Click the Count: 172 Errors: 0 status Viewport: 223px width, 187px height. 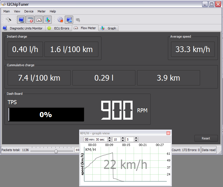[186, 150]
